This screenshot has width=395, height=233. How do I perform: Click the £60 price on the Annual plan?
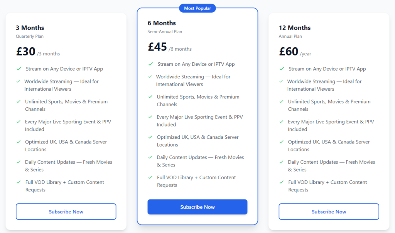[289, 52]
